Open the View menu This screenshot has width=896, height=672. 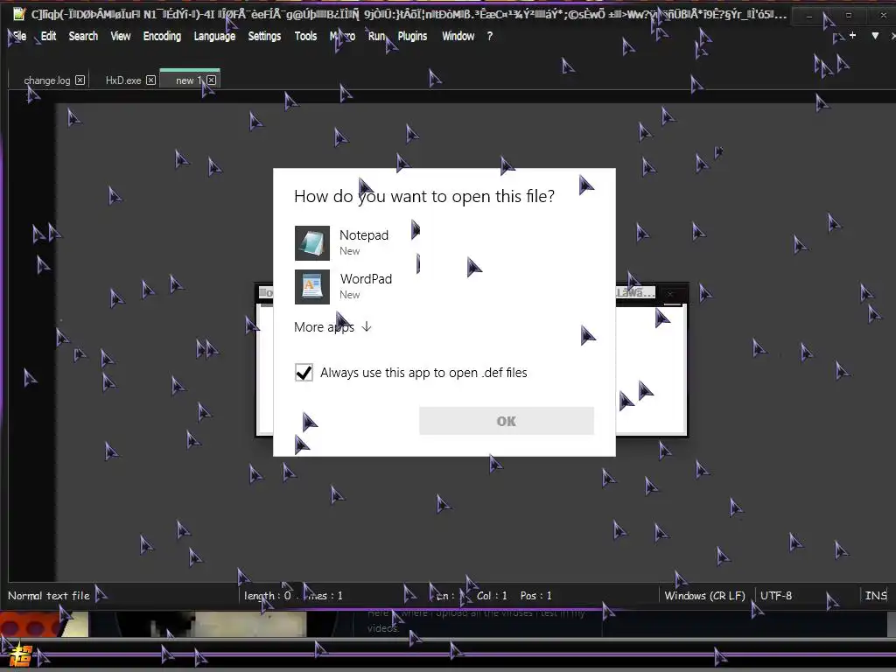click(x=121, y=36)
